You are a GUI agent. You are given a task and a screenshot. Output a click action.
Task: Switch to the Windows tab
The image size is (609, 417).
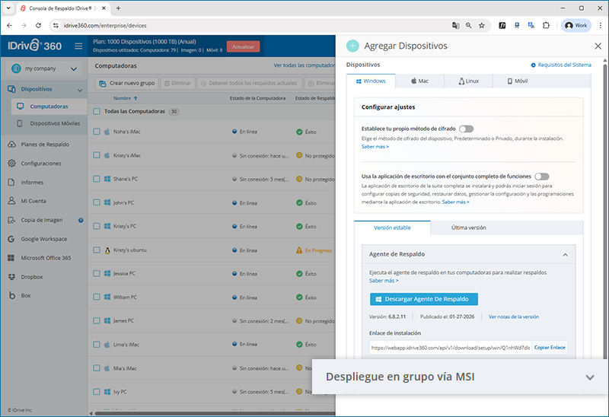(x=371, y=81)
